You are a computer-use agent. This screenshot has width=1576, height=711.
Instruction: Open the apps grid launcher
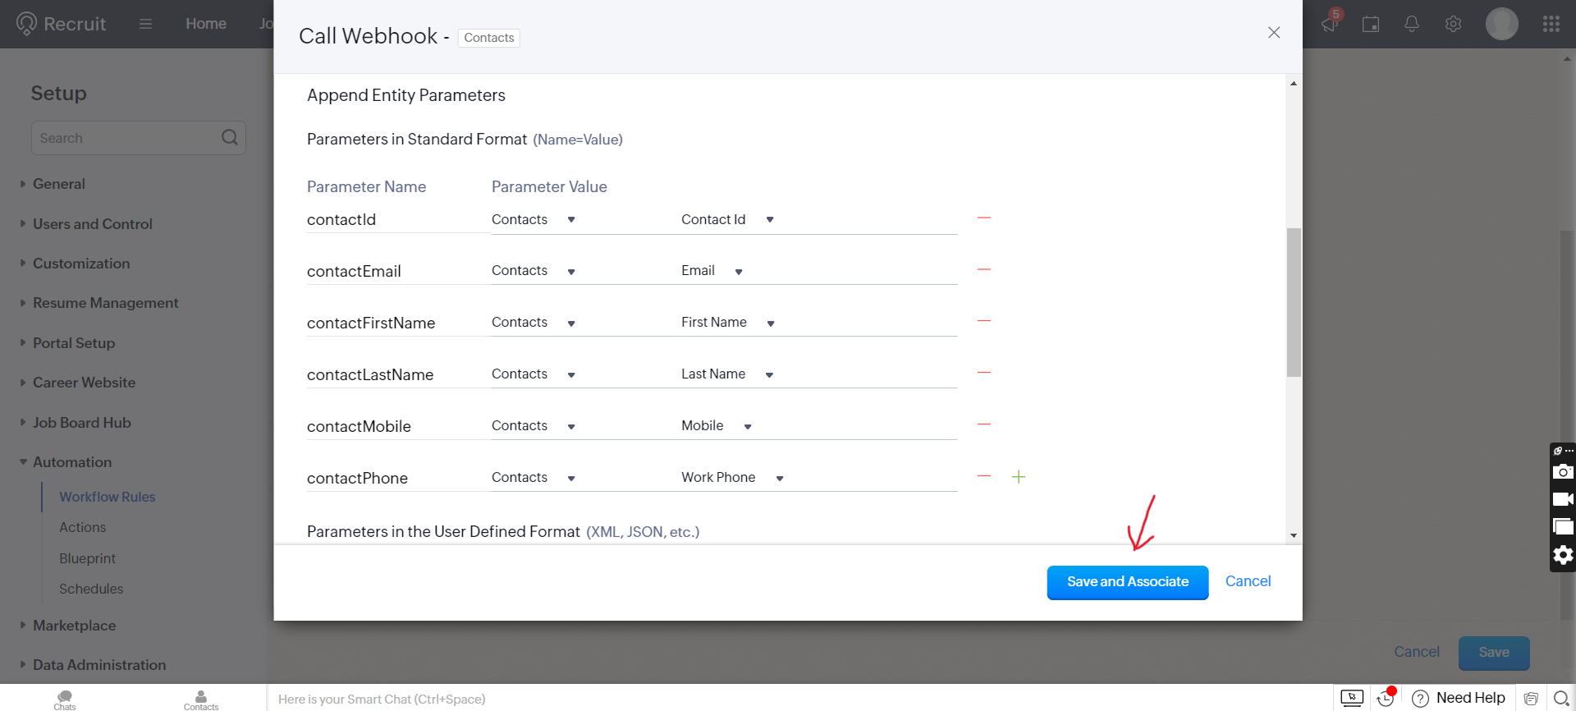click(1551, 24)
